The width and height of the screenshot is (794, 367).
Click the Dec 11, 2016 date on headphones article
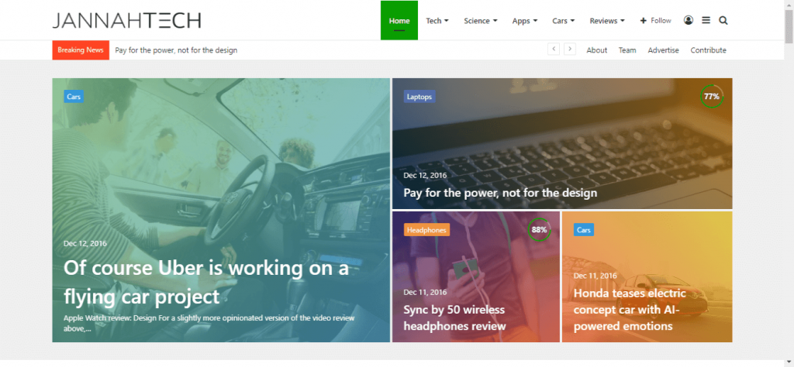[x=425, y=292]
